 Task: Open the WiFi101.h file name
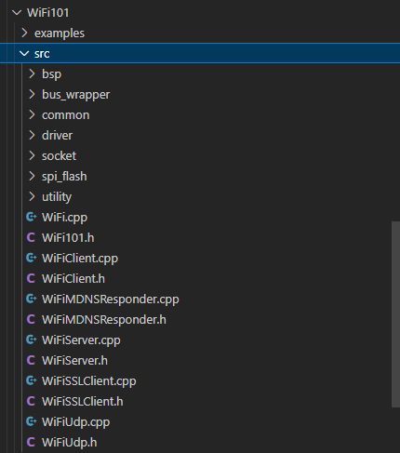pyautogui.click(x=68, y=237)
